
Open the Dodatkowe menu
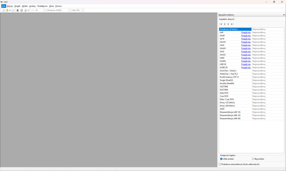click(42, 6)
